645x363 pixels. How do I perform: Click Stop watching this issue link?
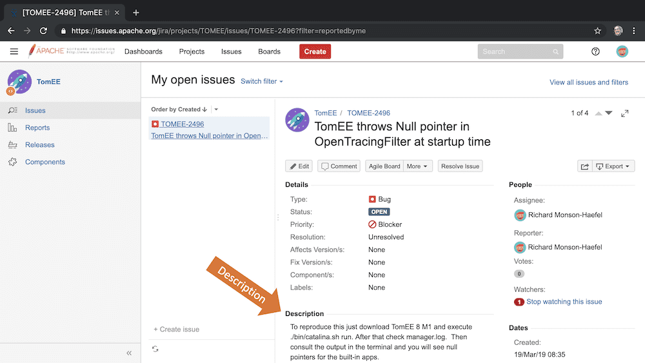[x=564, y=302]
